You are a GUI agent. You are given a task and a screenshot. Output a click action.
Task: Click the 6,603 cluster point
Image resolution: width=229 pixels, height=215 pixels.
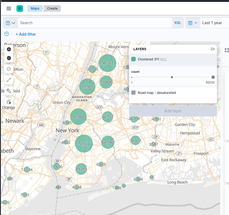tap(101, 164)
